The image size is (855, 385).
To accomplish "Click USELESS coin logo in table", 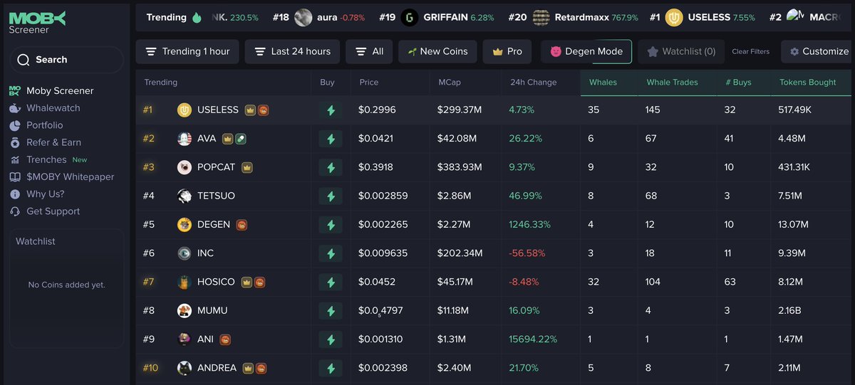I will pos(185,110).
